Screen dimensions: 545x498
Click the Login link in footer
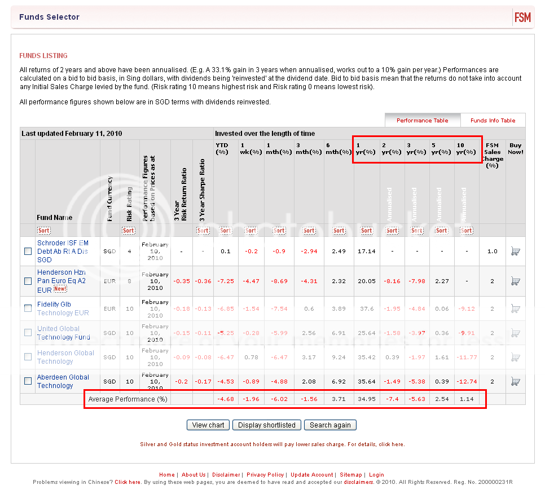376,475
